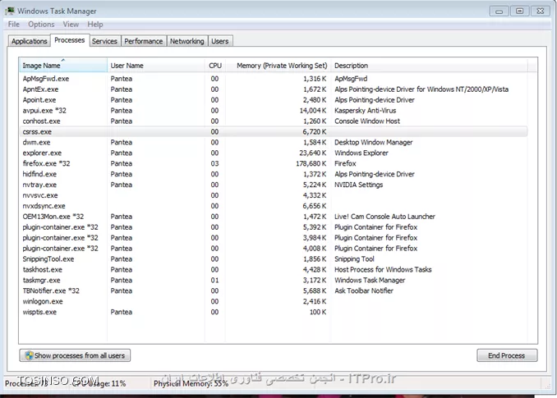
Task: Select the taskmgr.exe process
Action: pos(274,280)
